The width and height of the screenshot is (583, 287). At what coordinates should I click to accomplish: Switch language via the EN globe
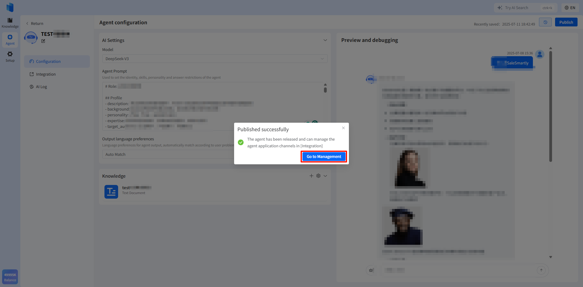pyautogui.click(x=570, y=8)
